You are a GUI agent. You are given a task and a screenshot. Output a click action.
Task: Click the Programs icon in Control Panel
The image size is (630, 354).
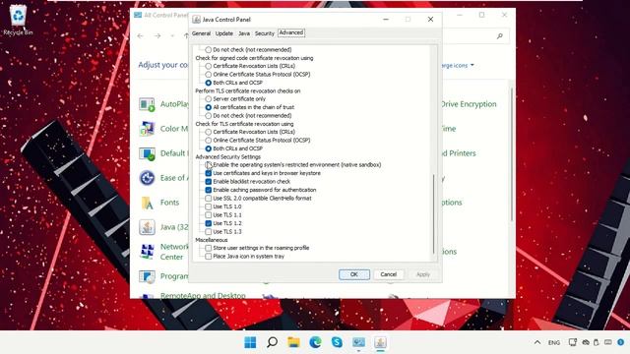(147, 276)
